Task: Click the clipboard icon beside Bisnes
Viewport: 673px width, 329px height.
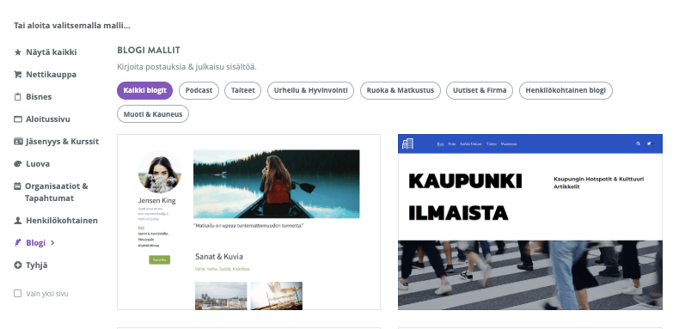Action: point(17,97)
